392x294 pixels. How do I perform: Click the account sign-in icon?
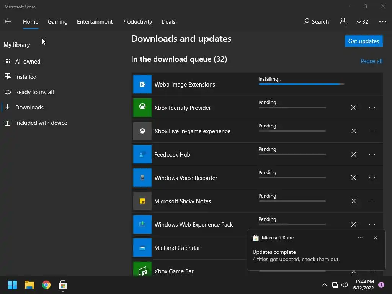343,21
